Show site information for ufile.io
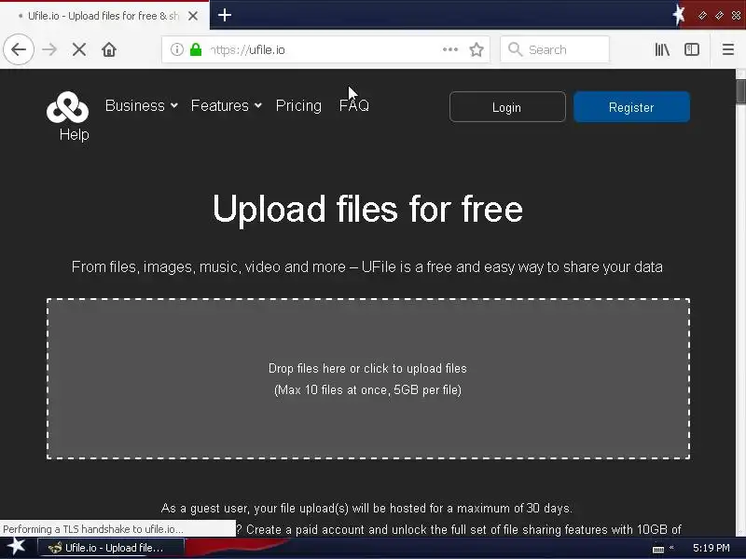This screenshot has height=559, width=746. coord(177,49)
